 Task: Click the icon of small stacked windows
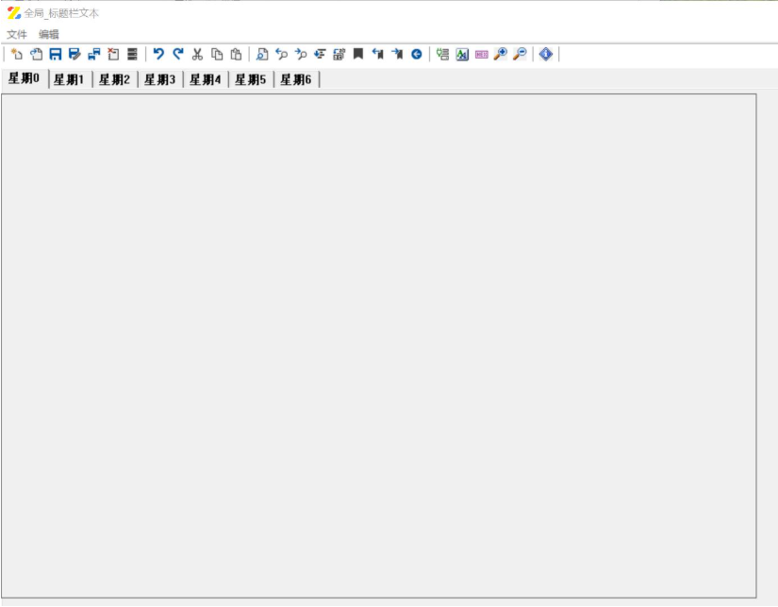coord(339,54)
